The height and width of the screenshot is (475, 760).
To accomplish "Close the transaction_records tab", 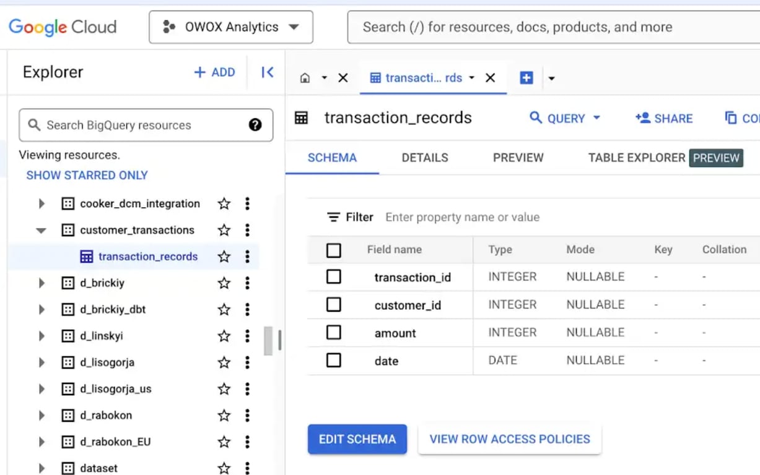I will tap(491, 78).
